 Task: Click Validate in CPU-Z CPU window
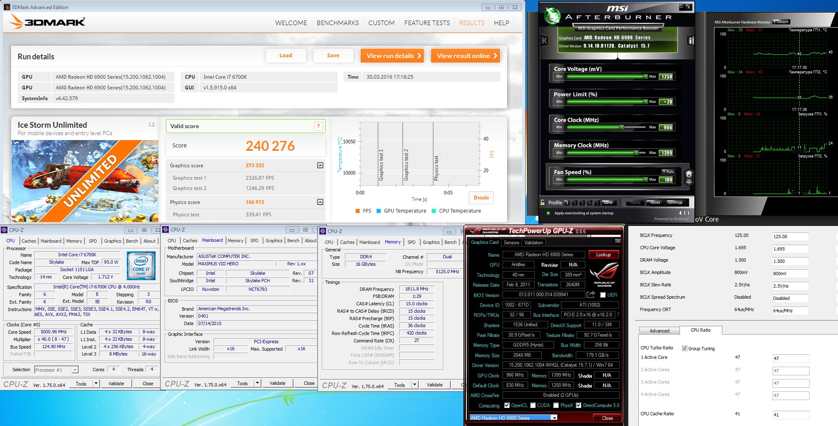click(116, 384)
